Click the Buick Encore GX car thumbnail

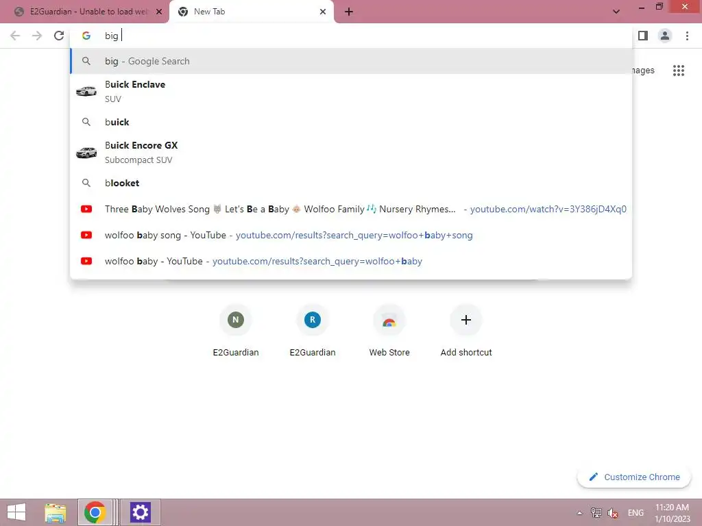(x=86, y=153)
